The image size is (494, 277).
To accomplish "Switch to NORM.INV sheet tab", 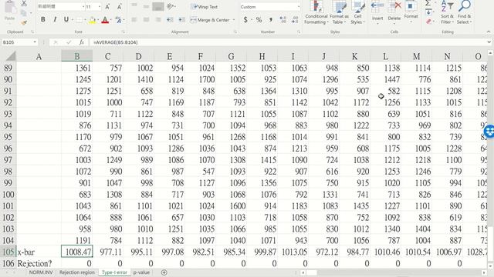I will 41,272.
